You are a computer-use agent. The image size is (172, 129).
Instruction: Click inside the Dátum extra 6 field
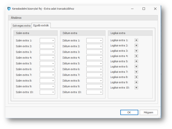coord(92,69)
